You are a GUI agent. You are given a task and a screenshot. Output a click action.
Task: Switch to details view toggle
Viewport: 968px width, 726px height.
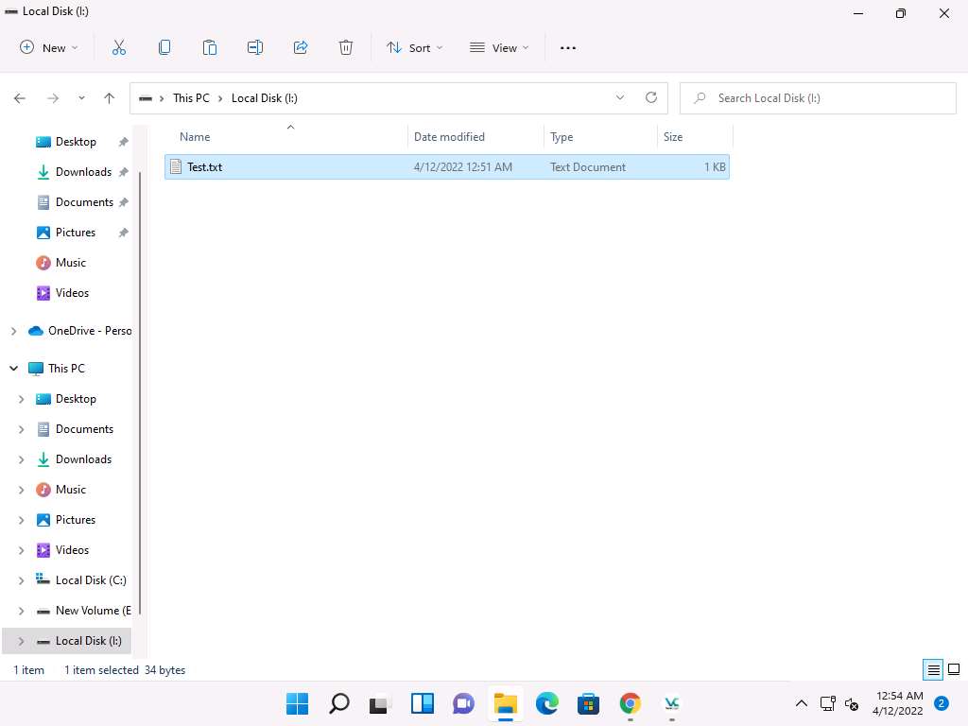pyautogui.click(x=934, y=670)
